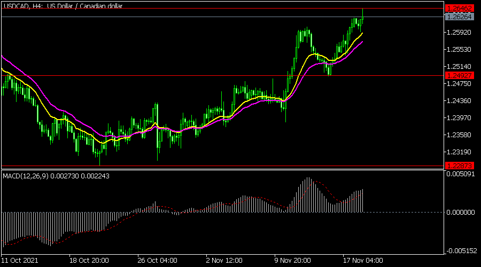
Task: Click the 1.24750 price scale value
Action: [x=459, y=84]
